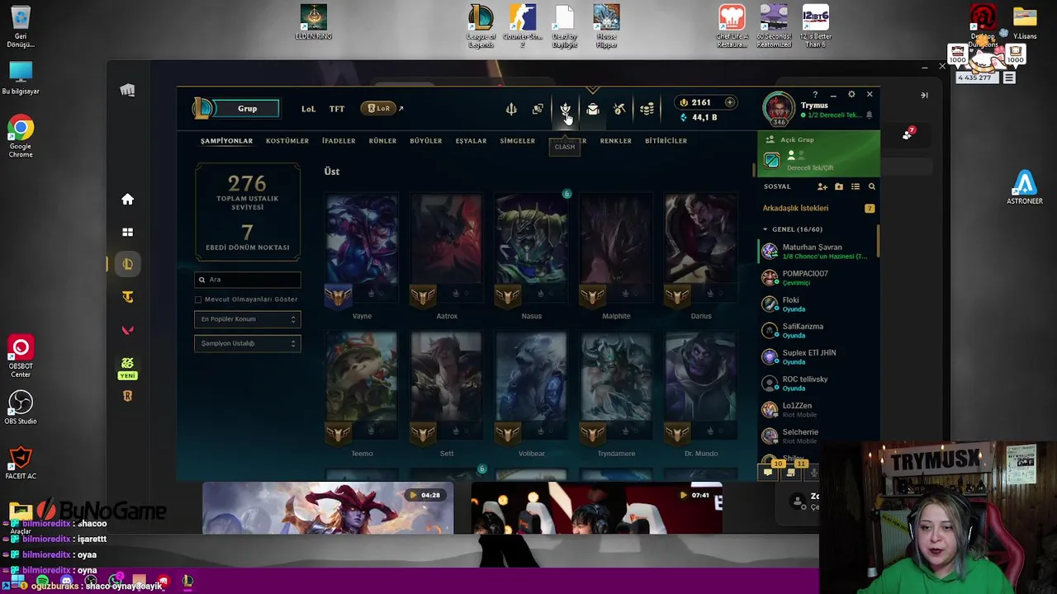Open chat with Maturhan Şavran
The image size is (1057, 594).
click(818, 251)
